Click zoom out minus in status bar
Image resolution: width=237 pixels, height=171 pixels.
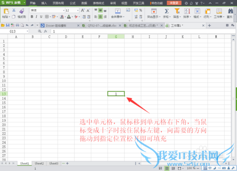click(x=198, y=169)
